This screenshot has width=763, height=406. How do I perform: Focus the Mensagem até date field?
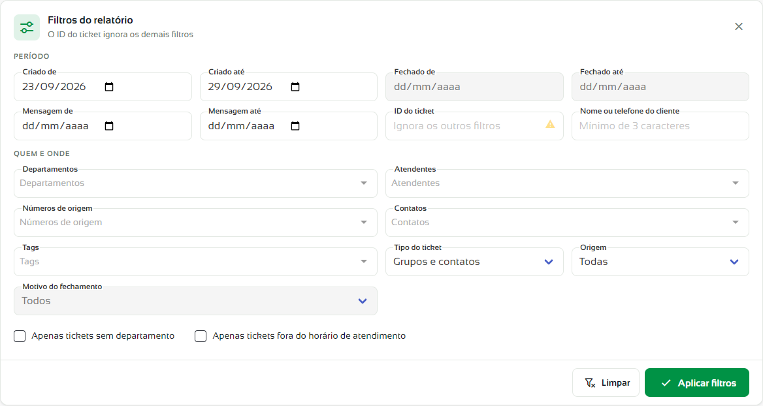289,126
